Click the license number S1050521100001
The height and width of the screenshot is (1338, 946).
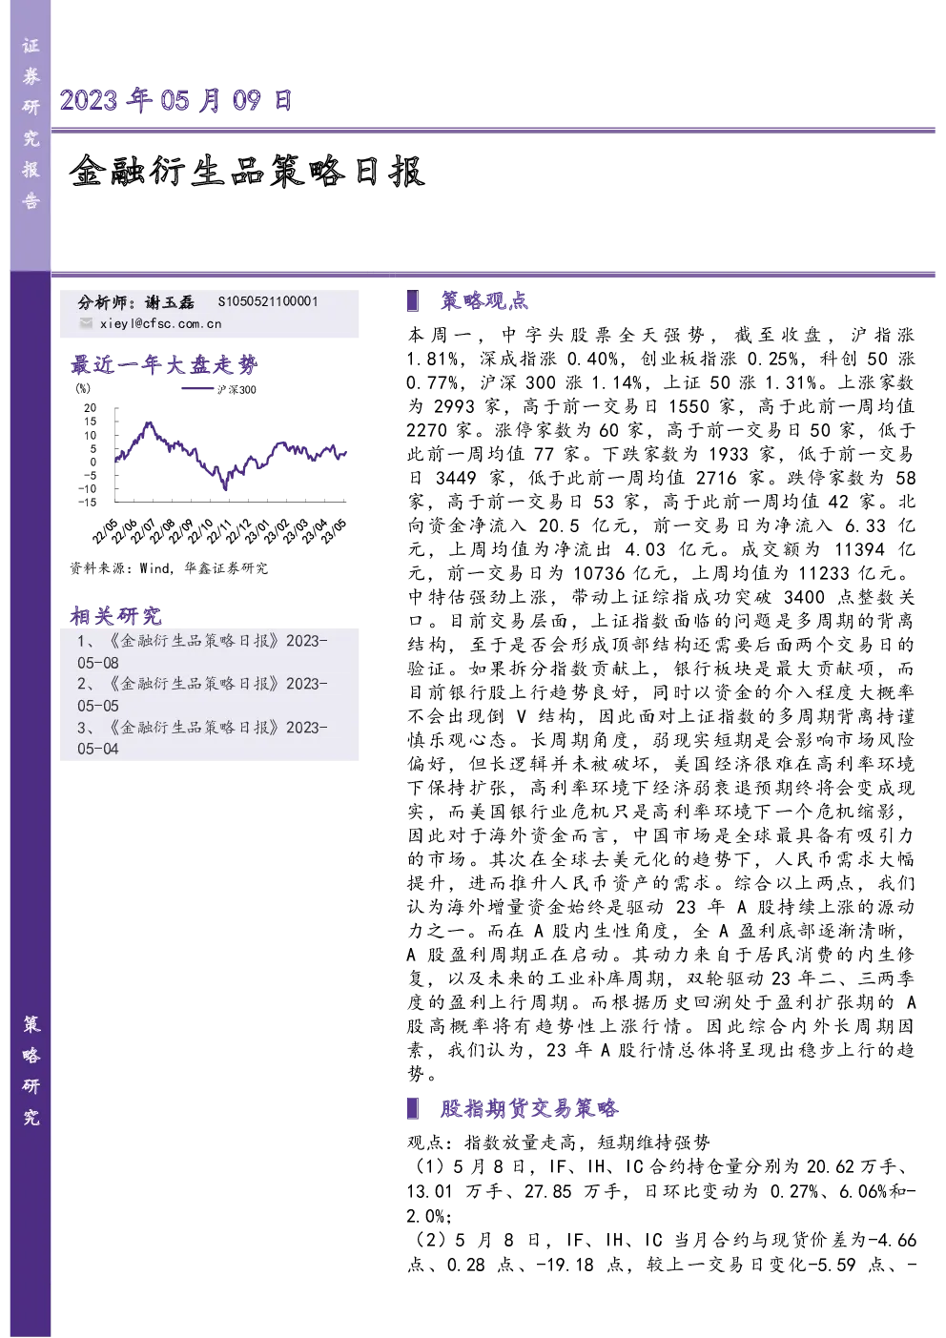coord(268,301)
